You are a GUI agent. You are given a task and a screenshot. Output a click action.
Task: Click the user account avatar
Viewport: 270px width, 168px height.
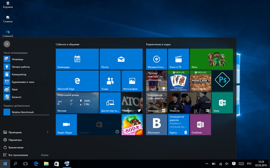point(7,44)
